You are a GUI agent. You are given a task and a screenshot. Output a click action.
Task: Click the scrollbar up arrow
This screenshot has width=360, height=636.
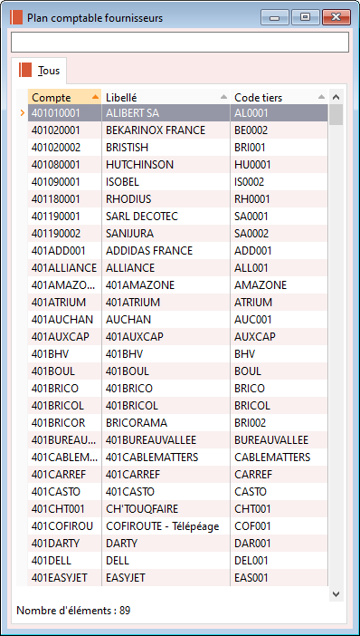(336, 97)
